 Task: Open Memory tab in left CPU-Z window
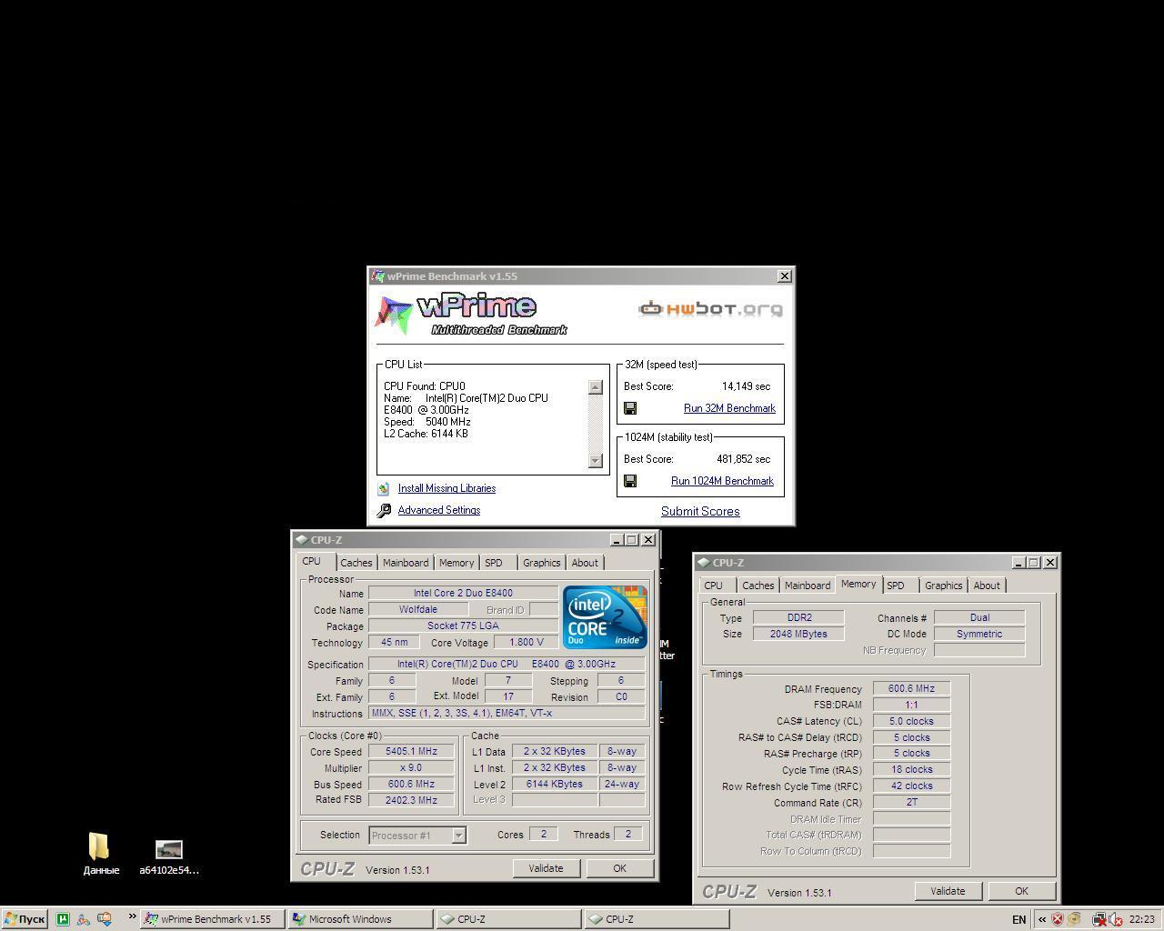457,563
